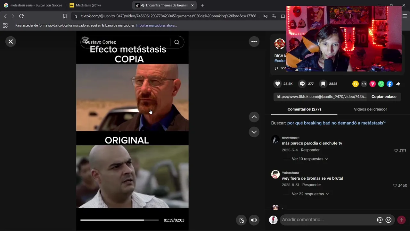Switch to the Comentarios (277) tab

(x=304, y=109)
